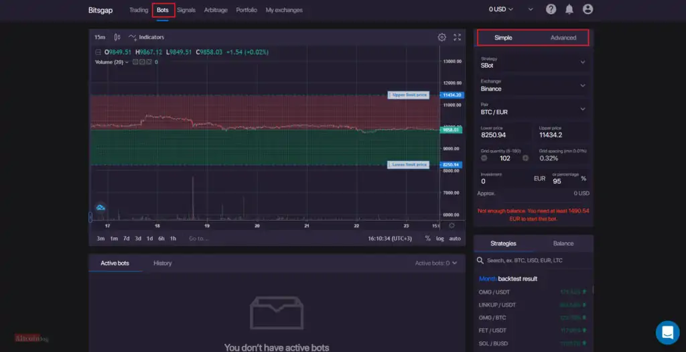Open the support chat bubble
The image size is (686, 352).
coord(667,333)
